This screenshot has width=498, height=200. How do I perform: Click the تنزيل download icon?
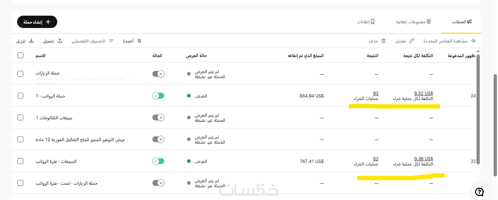click(31, 41)
